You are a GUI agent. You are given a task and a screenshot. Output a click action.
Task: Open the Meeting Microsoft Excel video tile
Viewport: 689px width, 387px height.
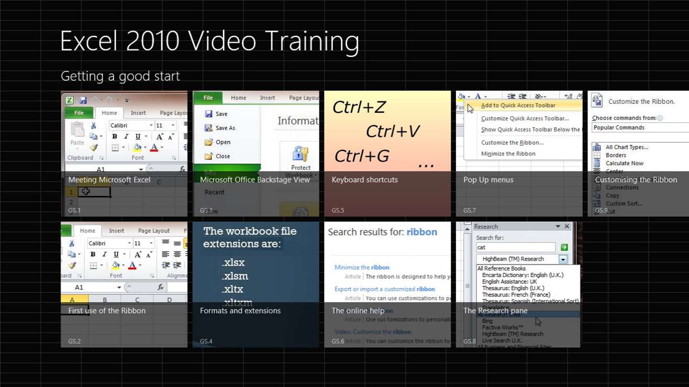[x=124, y=154]
